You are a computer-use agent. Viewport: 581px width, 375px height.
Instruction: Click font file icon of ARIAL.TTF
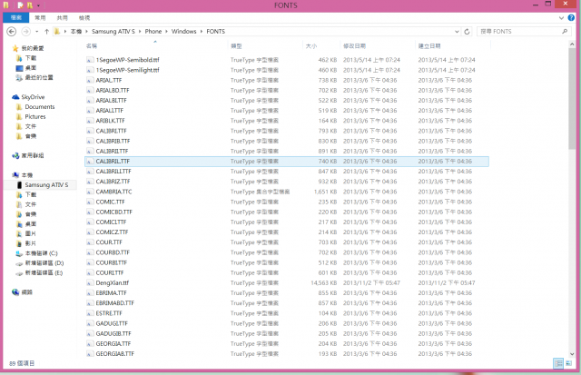coord(89,80)
